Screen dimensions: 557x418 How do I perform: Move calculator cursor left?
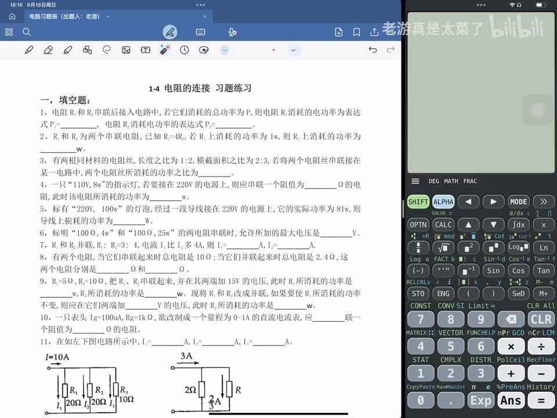pos(468,202)
